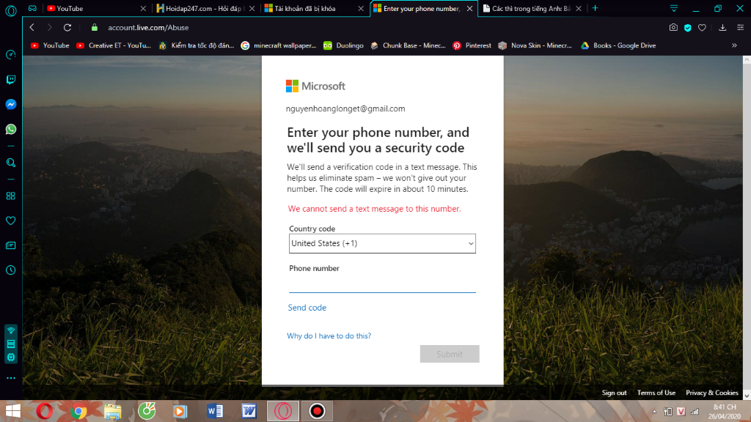Open RAM limiter icon in sidebar

pos(10,344)
